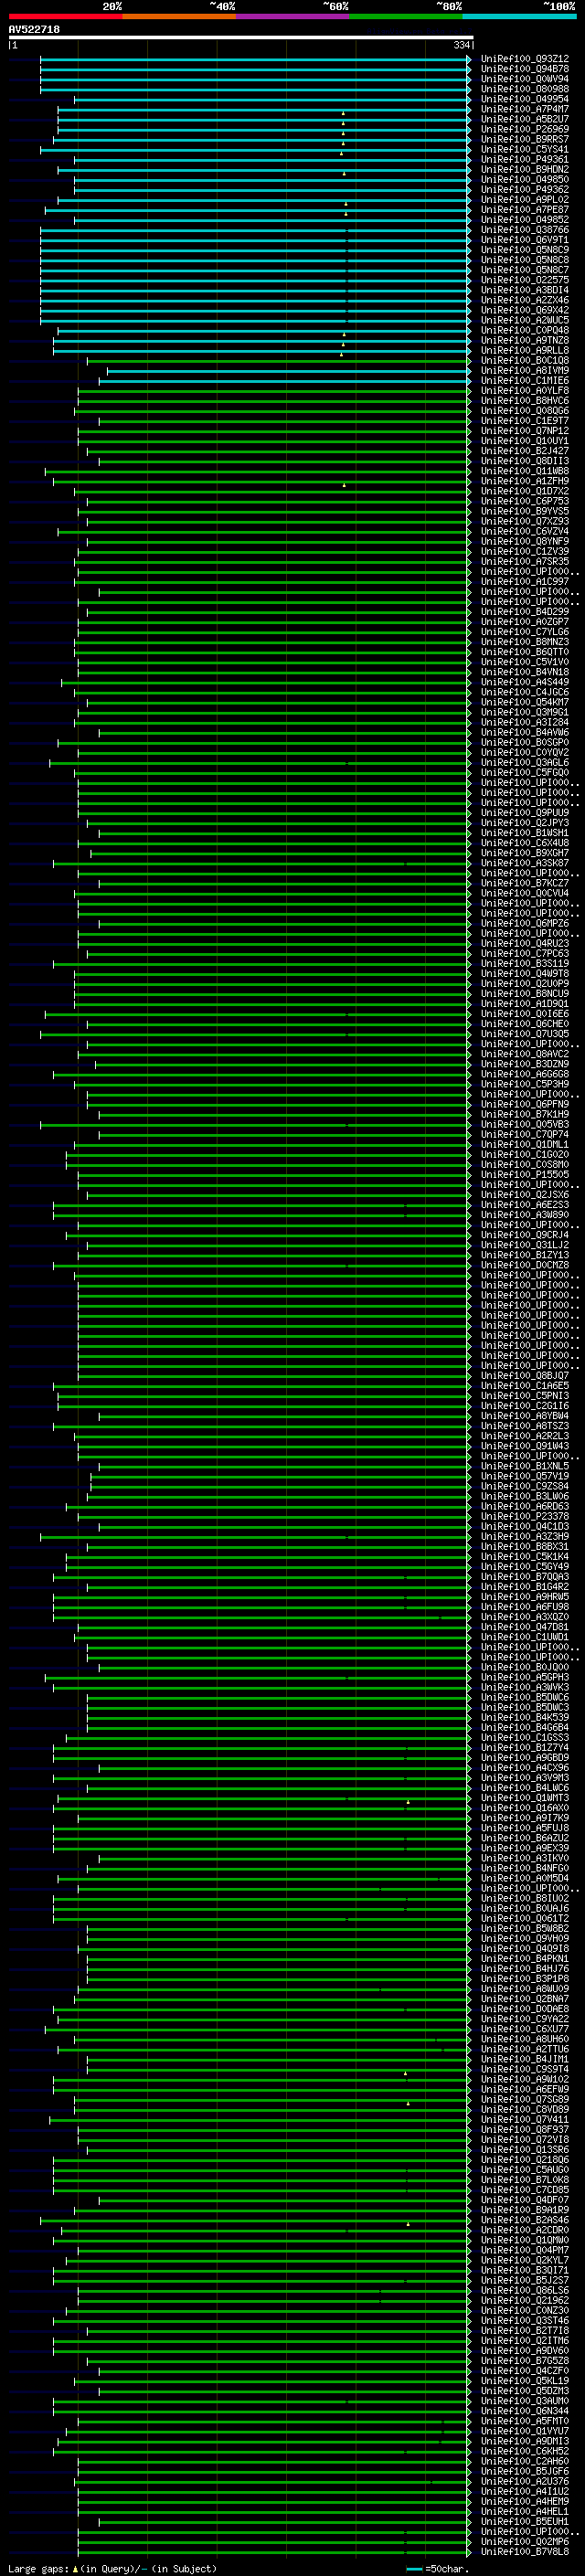Viewport: 585px width, 2576px height.
Task: Select the UniRef100_C1MIE6 row label
Action: pyautogui.click(x=525, y=380)
